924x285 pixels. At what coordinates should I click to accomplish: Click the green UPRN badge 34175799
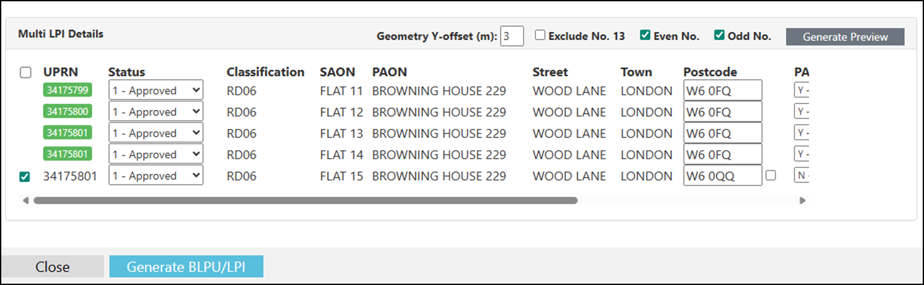67,90
